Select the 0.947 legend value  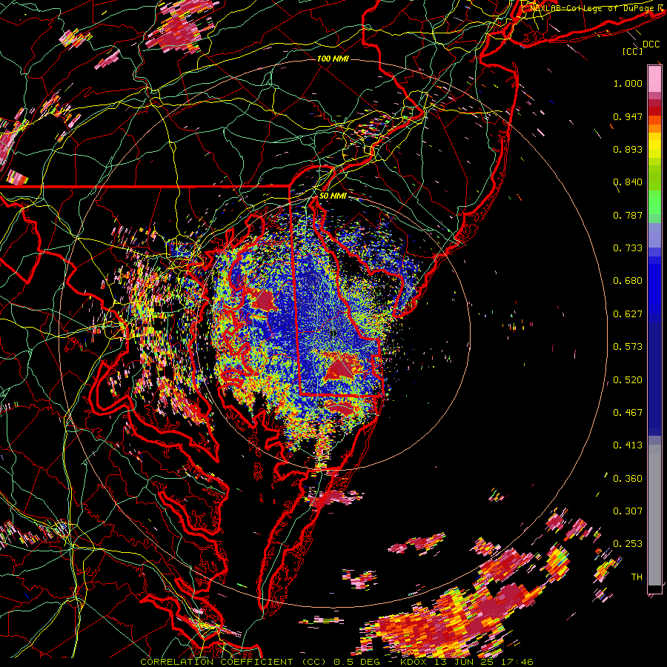(x=628, y=116)
